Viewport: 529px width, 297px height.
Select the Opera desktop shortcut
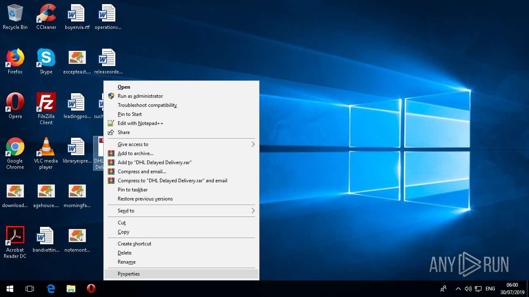(x=15, y=106)
